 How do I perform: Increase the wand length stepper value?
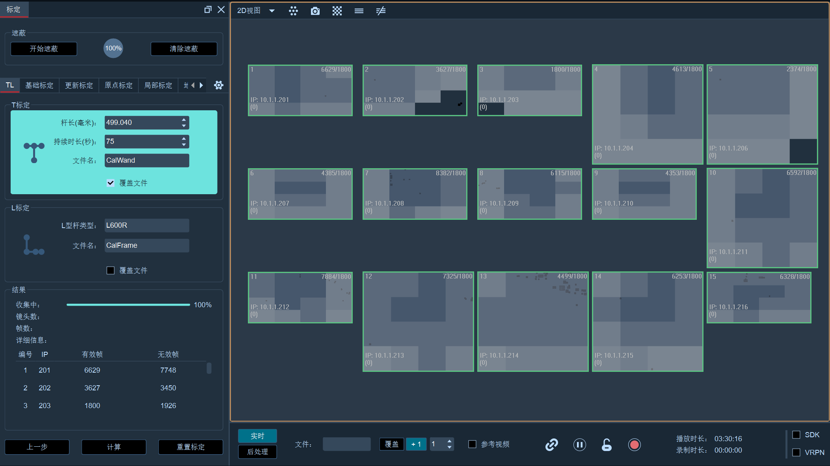tap(184, 119)
